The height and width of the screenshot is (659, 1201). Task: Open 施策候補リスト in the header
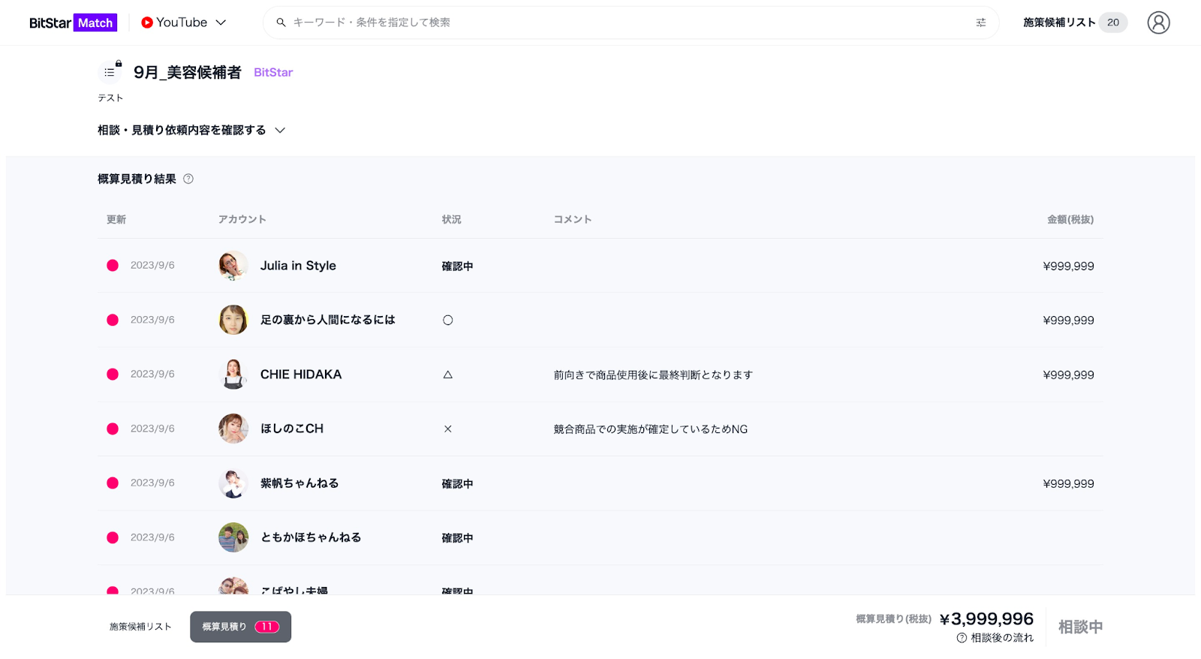pyautogui.click(x=1059, y=23)
